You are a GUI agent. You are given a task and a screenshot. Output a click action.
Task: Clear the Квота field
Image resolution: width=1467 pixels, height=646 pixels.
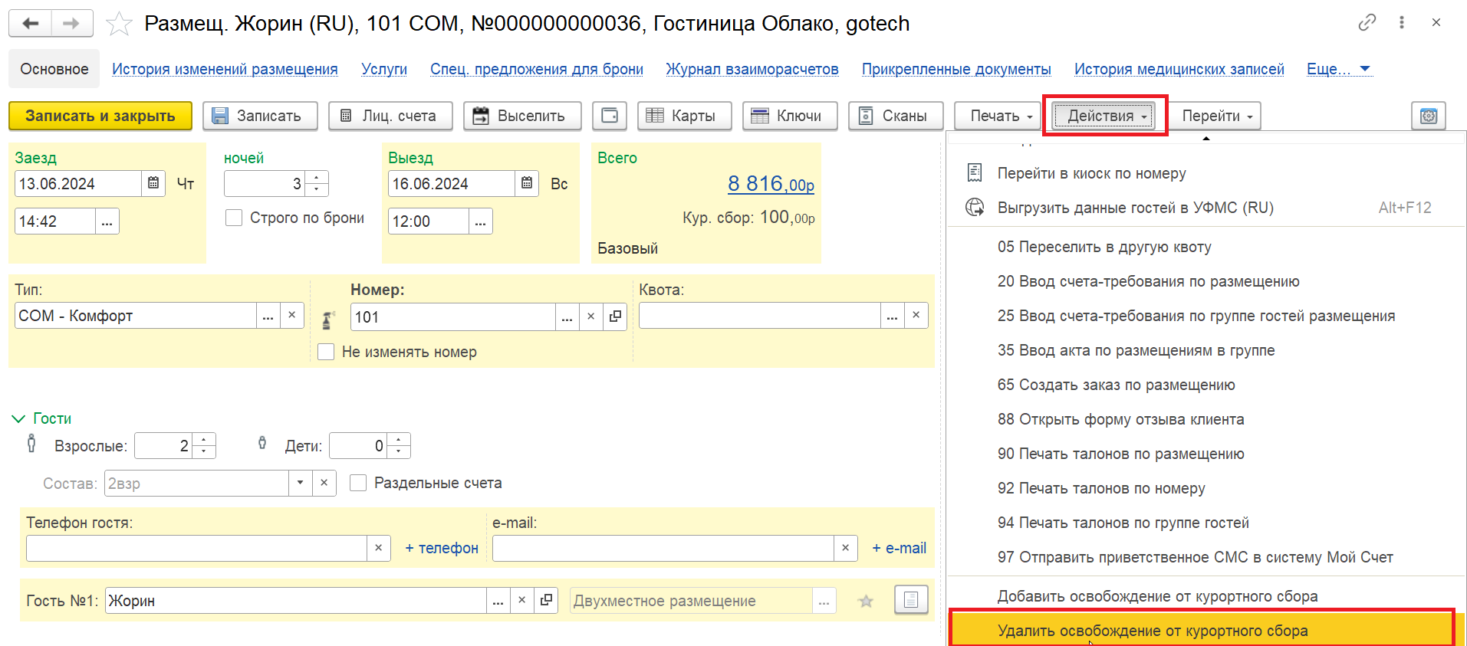(916, 316)
